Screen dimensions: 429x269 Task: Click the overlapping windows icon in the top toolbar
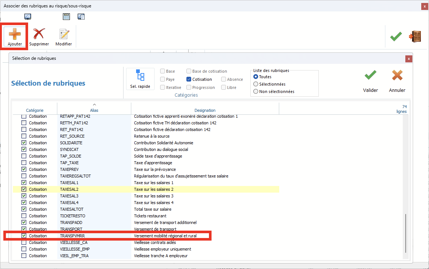tap(81, 17)
